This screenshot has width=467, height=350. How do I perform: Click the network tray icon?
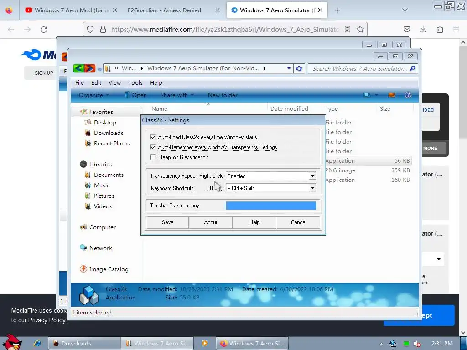click(393, 344)
